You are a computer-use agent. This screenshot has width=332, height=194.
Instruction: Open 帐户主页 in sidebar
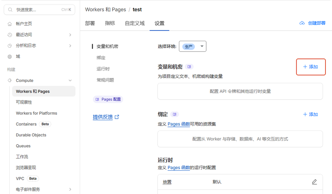(24, 24)
